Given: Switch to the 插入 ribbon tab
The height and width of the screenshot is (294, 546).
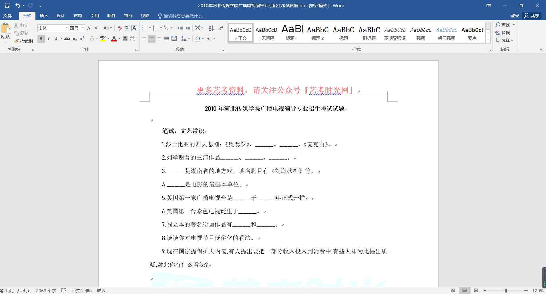Looking at the screenshot, I should pyautogui.click(x=44, y=16).
